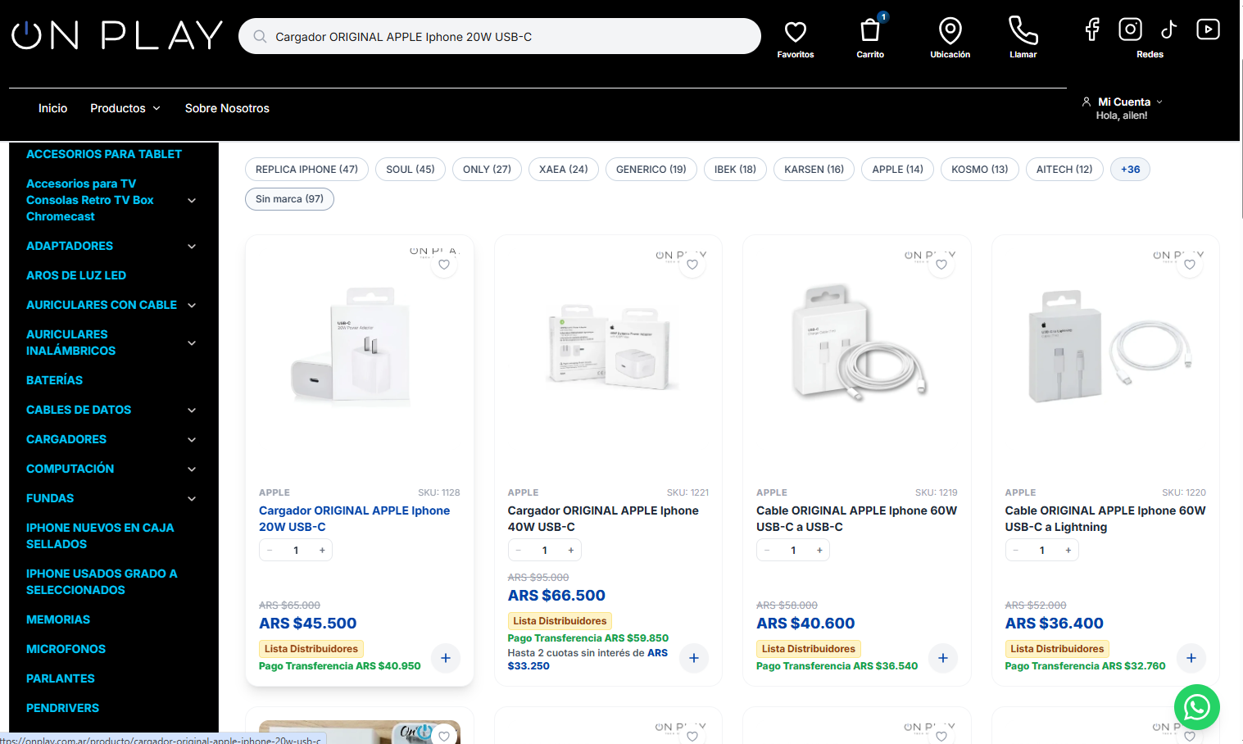Select the Sin marca (97) filter chip

pyautogui.click(x=289, y=199)
